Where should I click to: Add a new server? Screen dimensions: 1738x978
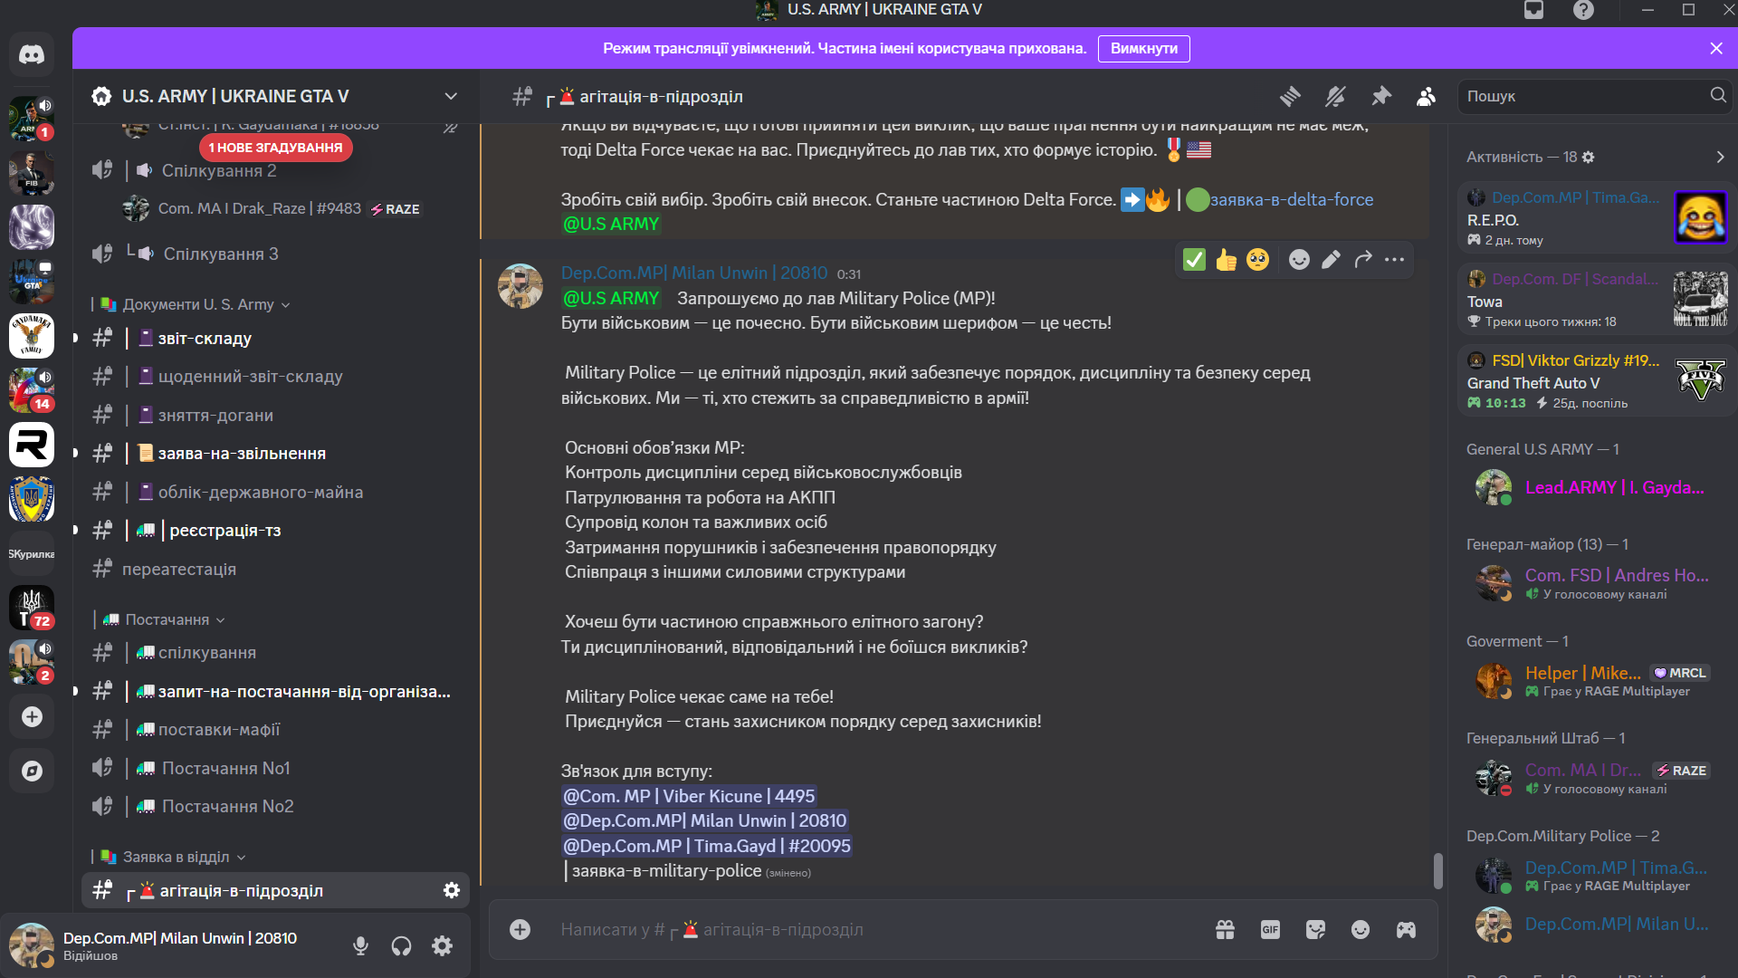[x=32, y=717]
